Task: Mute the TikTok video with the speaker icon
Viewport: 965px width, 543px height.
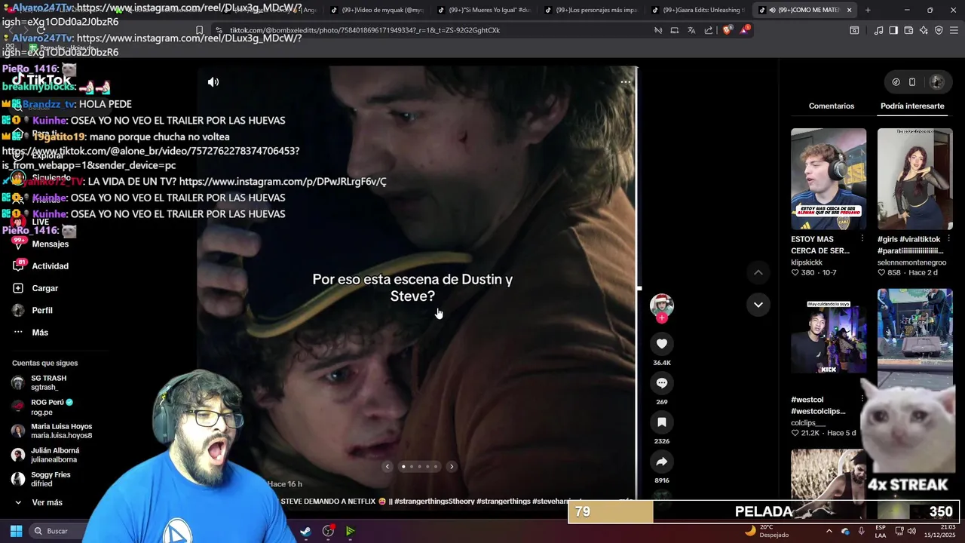Action: pyautogui.click(x=213, y=82)
